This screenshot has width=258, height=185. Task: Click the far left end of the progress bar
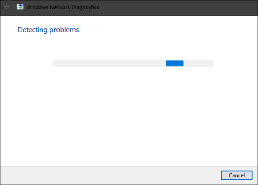(54, 63)
